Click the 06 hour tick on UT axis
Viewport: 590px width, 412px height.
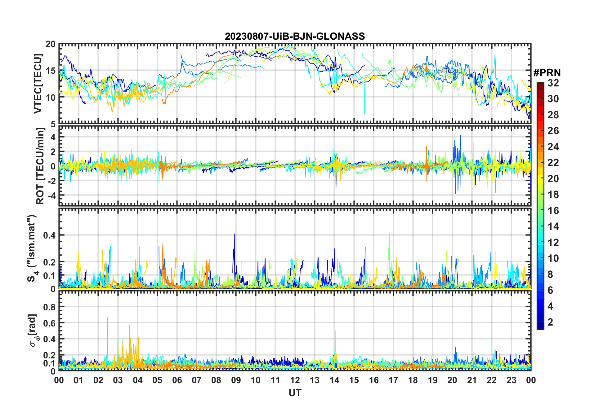click(177, 380)
